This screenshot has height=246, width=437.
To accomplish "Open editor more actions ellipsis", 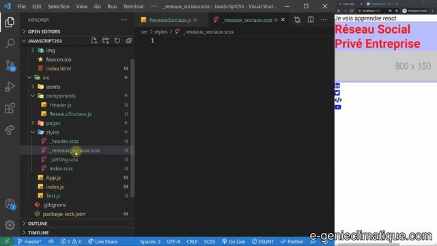I will tap(324, 20).
